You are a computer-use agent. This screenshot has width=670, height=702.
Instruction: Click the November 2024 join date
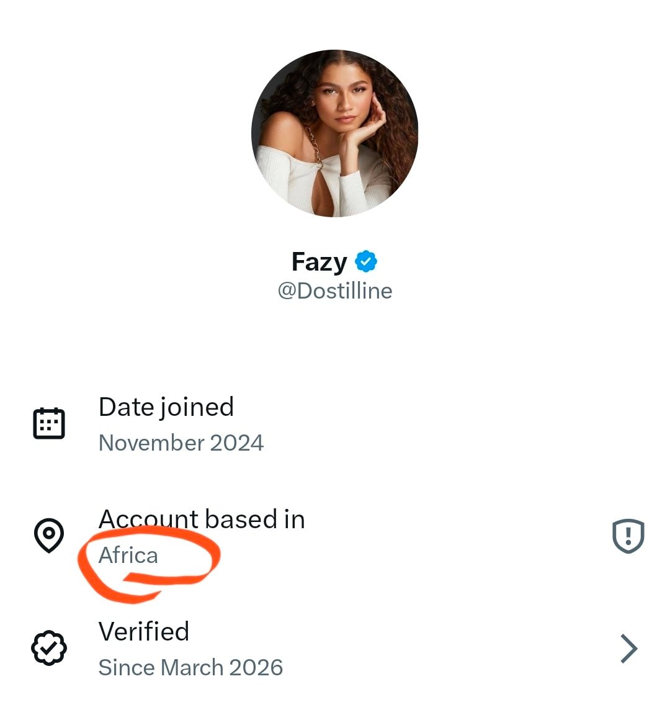[181, 443]
